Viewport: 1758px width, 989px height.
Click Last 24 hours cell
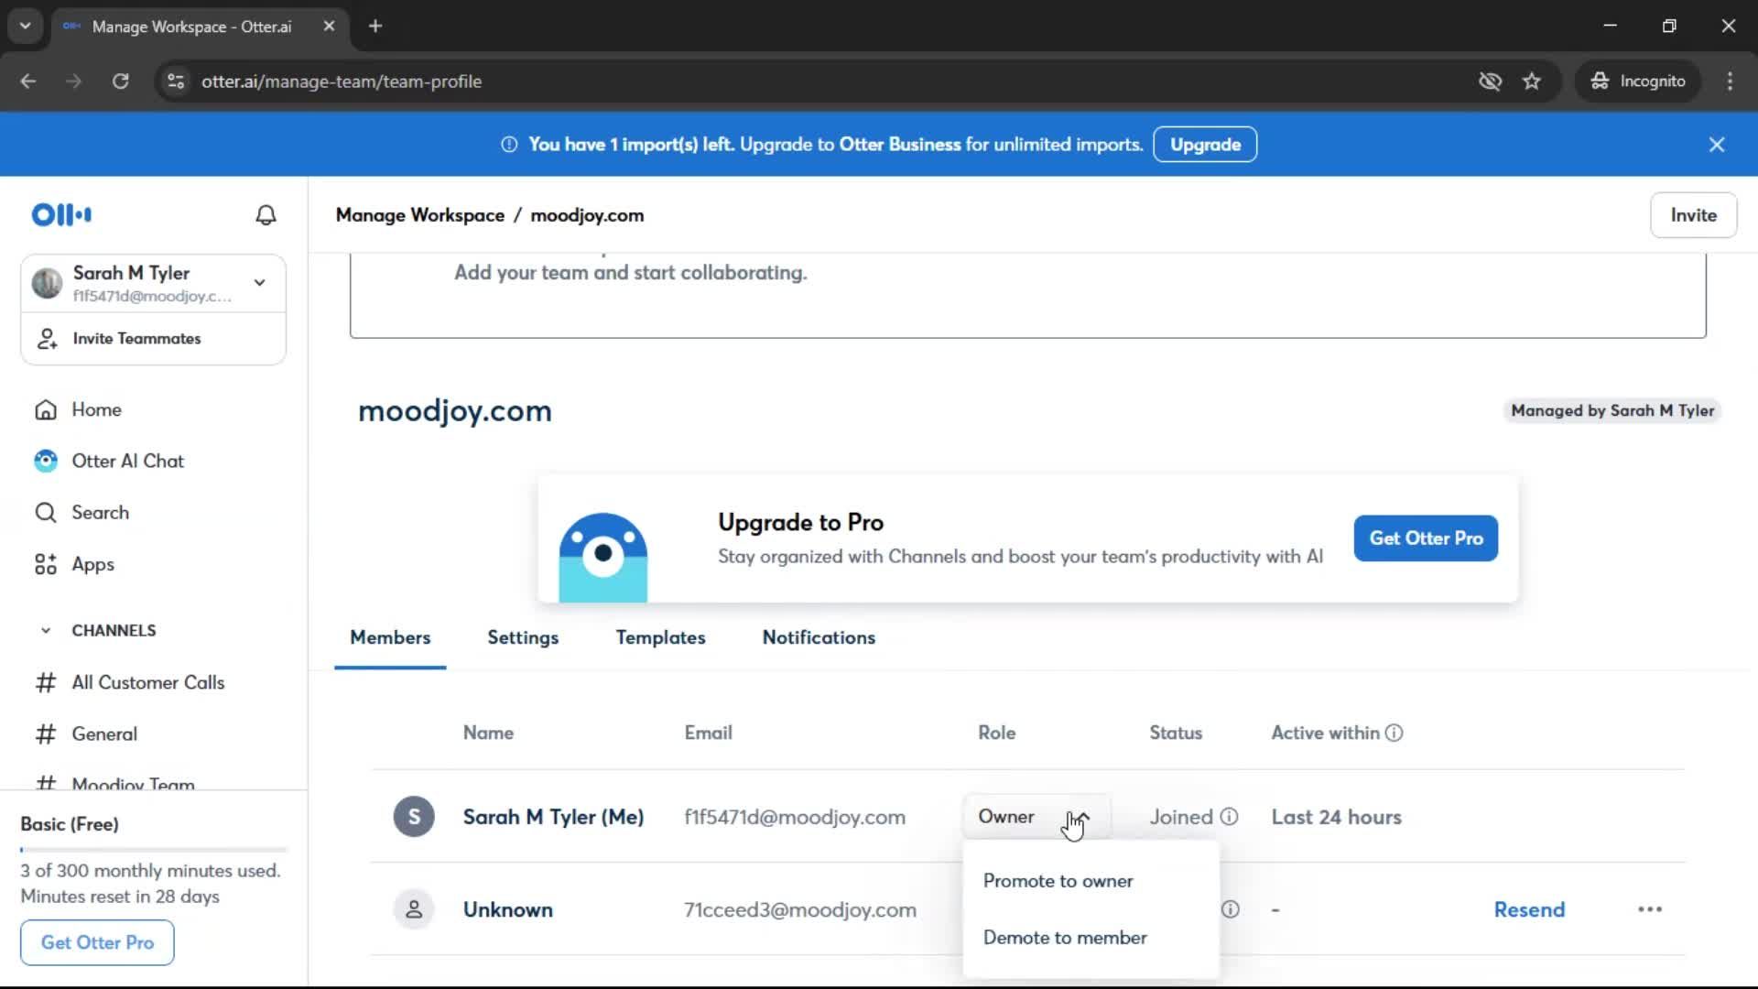coord(1336,817)
